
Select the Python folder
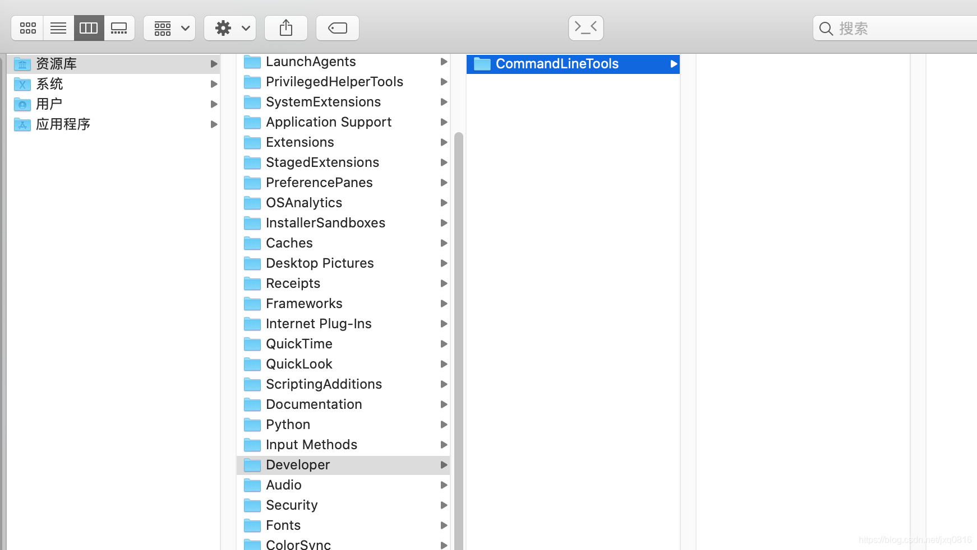pos(288,424)
